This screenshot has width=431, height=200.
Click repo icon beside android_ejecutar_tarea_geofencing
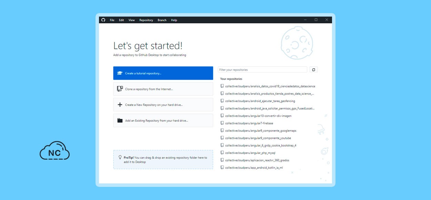(x=222, y=101)
